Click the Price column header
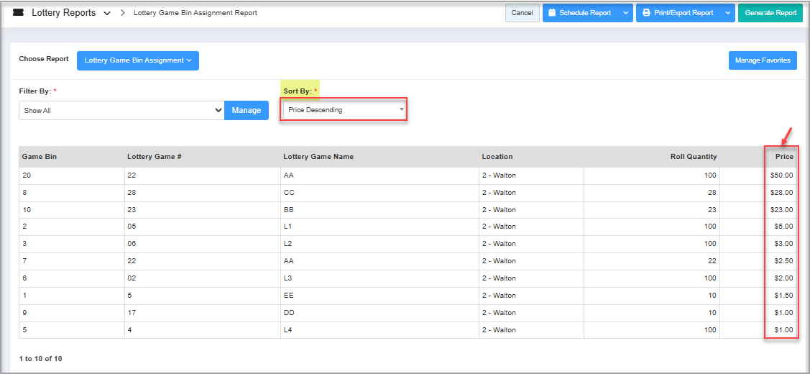 783,157
